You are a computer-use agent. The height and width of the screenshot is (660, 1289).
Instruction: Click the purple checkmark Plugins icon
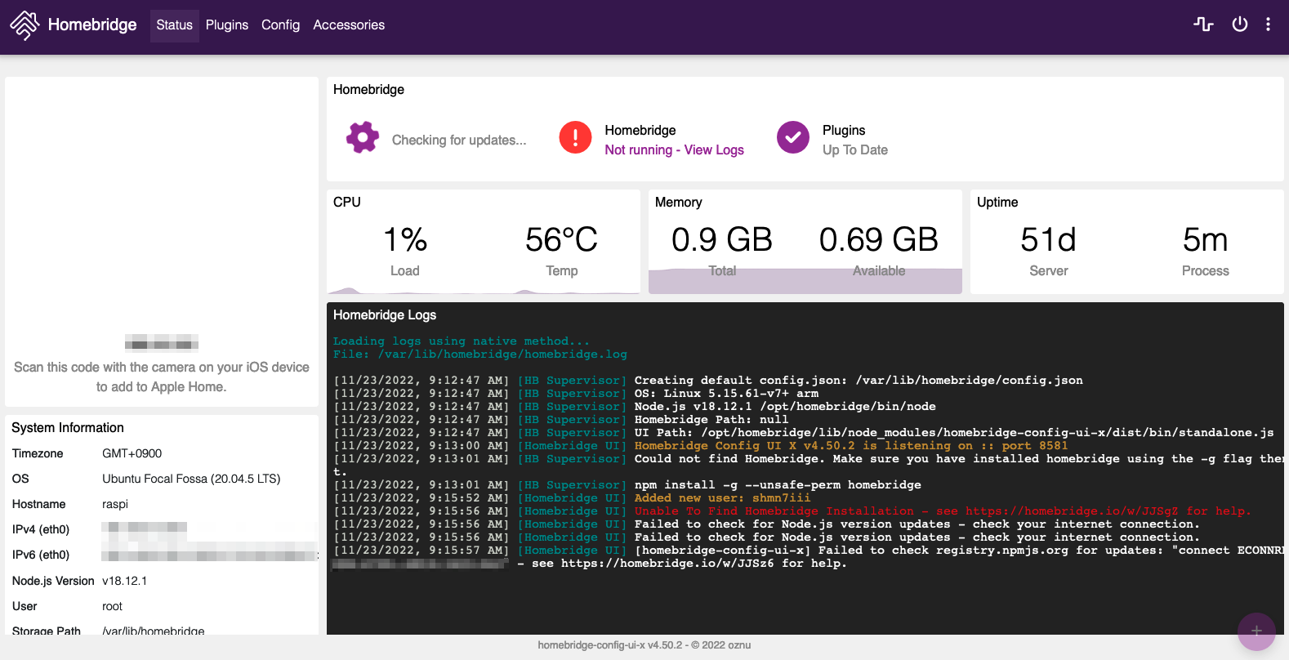tap(792, 137)
